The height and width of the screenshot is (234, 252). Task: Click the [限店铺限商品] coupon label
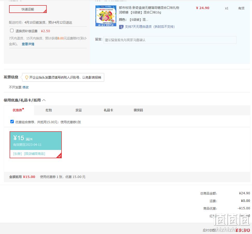pyautogui.click(x=35, y=154)
